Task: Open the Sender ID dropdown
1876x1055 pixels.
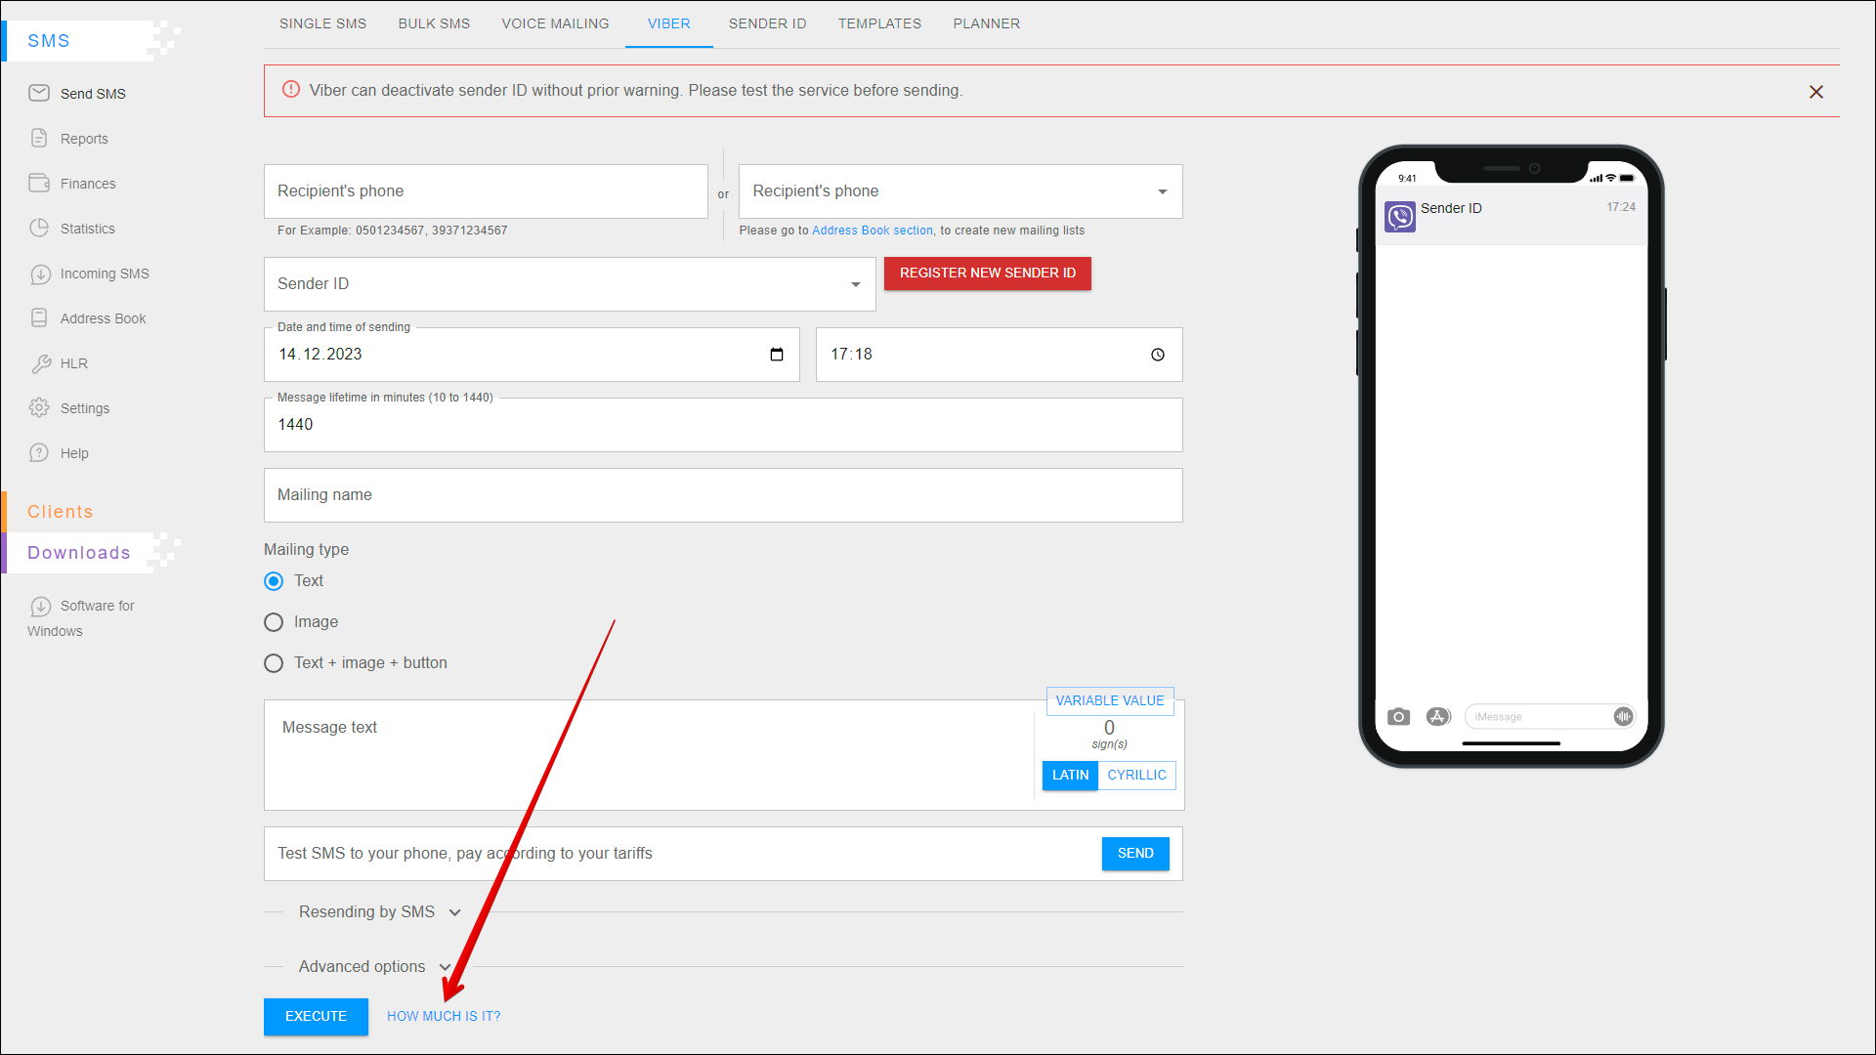Action: 855,284
